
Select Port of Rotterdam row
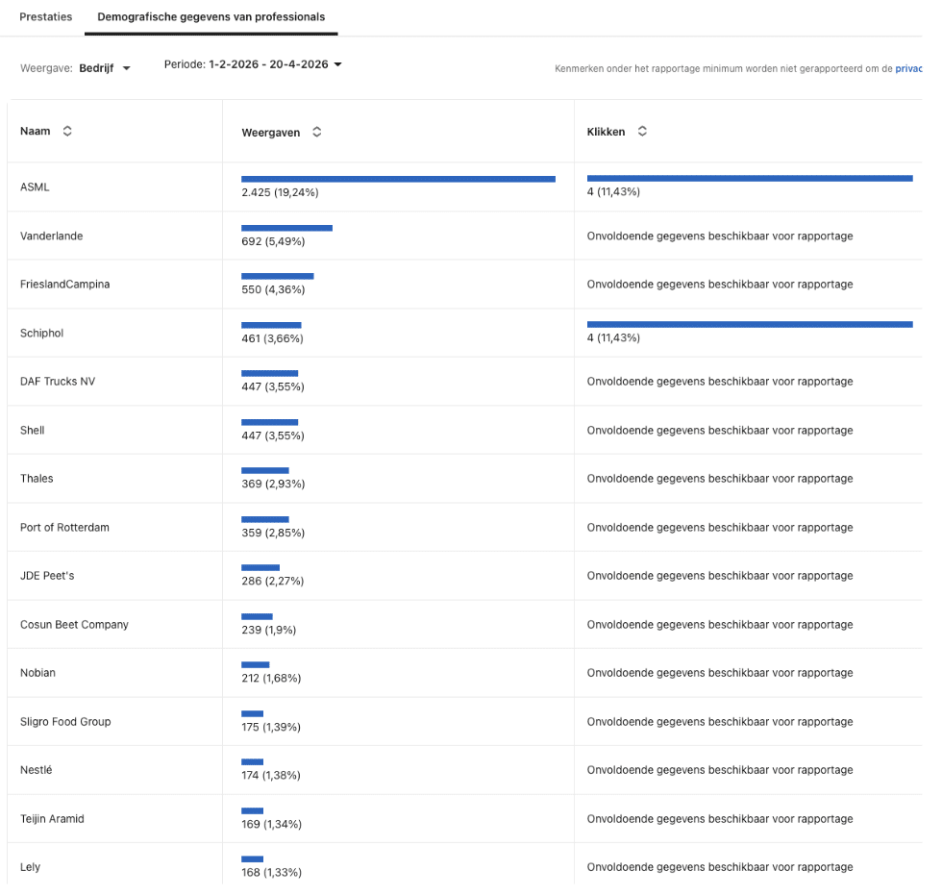tap(64, 528)
